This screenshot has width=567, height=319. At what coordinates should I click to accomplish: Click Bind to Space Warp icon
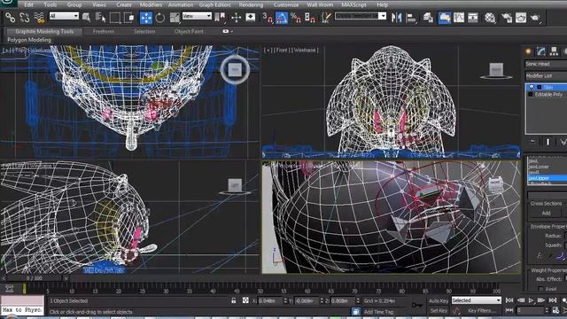(39, 18)
